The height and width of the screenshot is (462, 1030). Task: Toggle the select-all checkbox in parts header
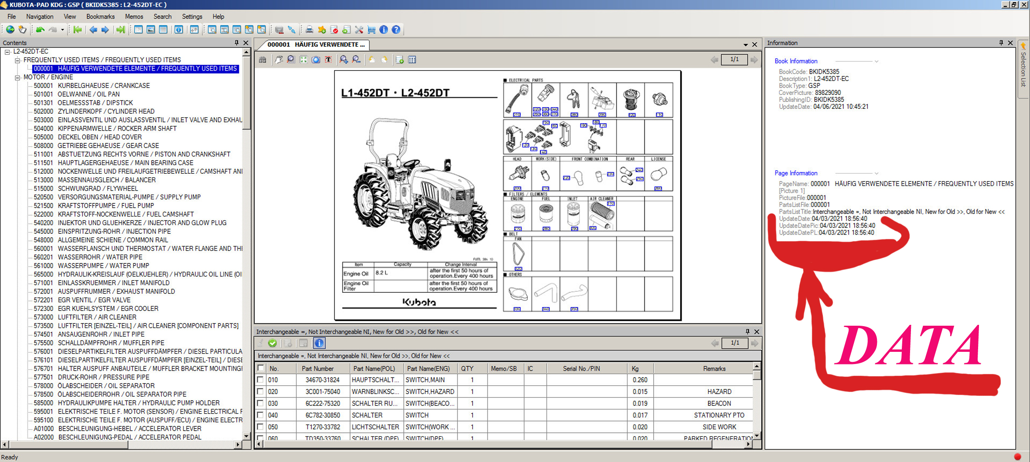click(260, 368)
